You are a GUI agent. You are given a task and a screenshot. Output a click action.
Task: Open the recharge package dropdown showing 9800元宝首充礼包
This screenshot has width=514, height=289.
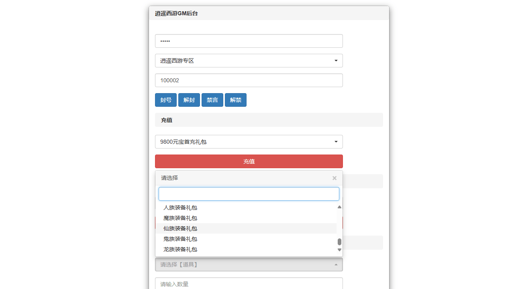tap(249, 142)
